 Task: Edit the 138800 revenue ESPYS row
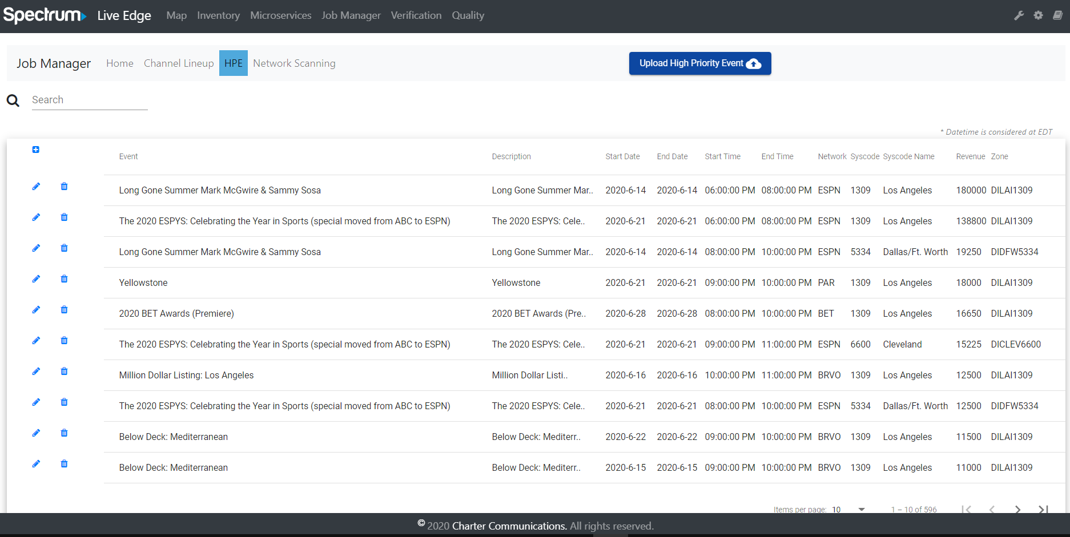36,217
